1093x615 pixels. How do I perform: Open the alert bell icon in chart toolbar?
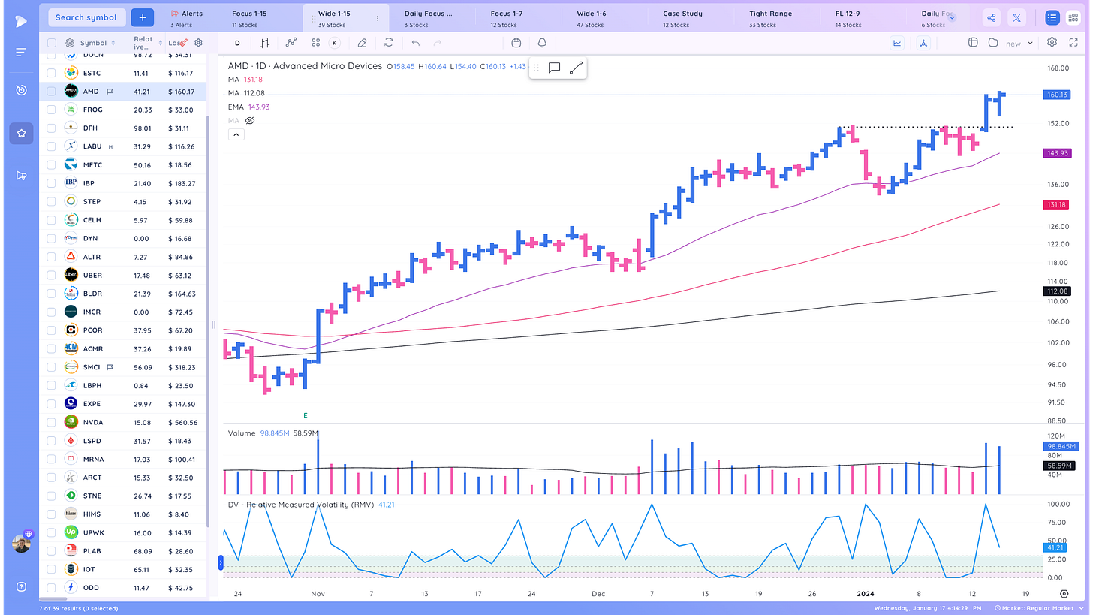point(542,44)
